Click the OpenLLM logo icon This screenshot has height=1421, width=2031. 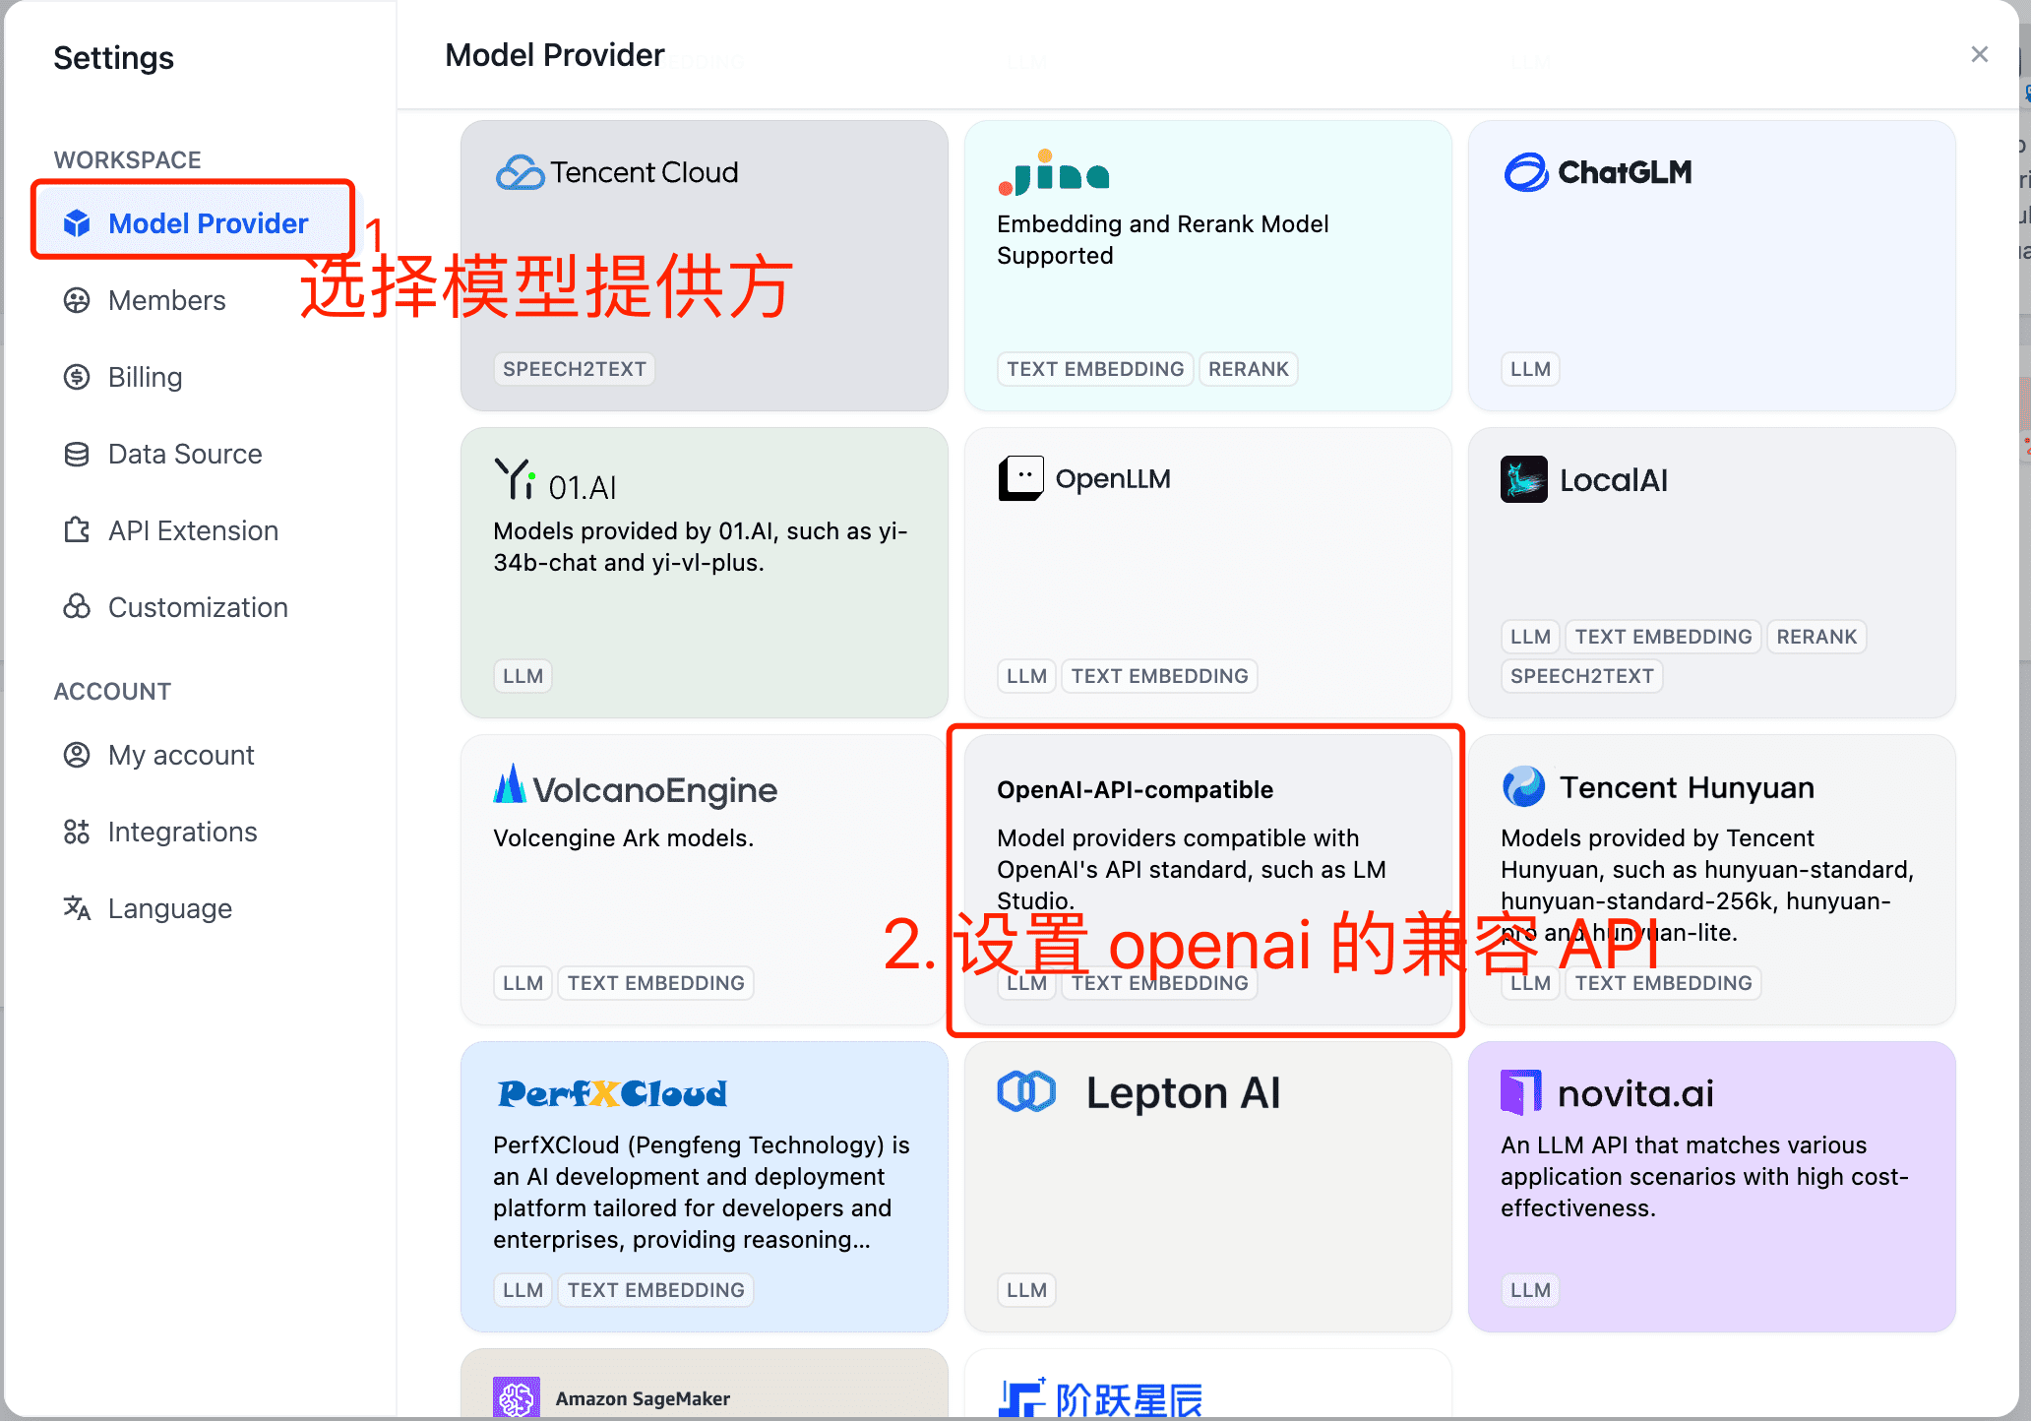pyautogui.click(x=1020, y=478)
